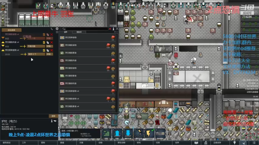Click the 添加清单 add bill button

[x=11, y=30]
